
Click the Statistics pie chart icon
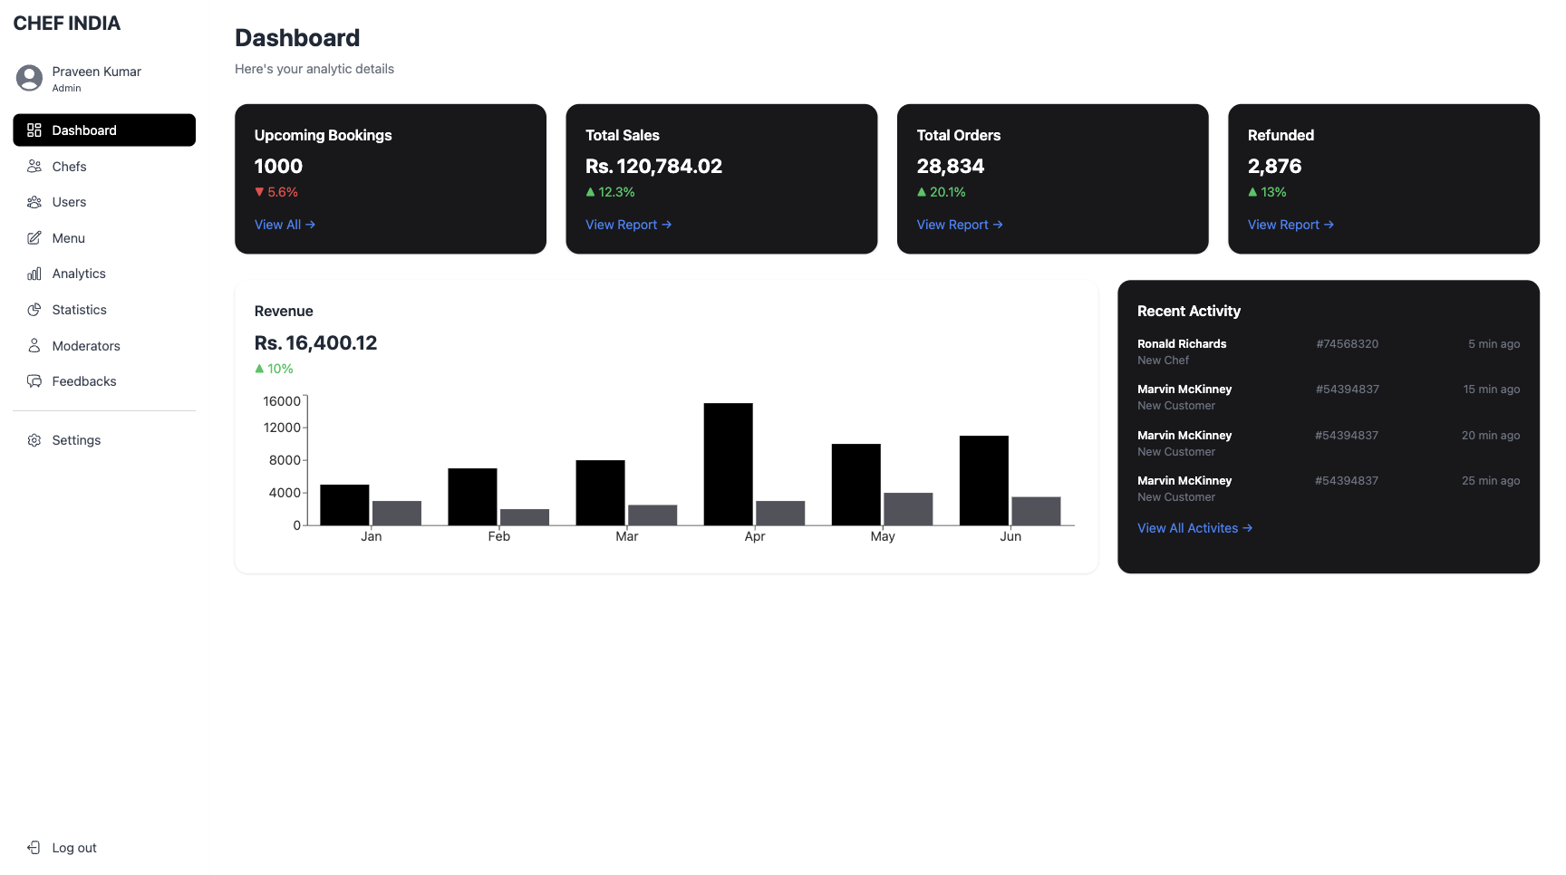click(x=34, y=310)
